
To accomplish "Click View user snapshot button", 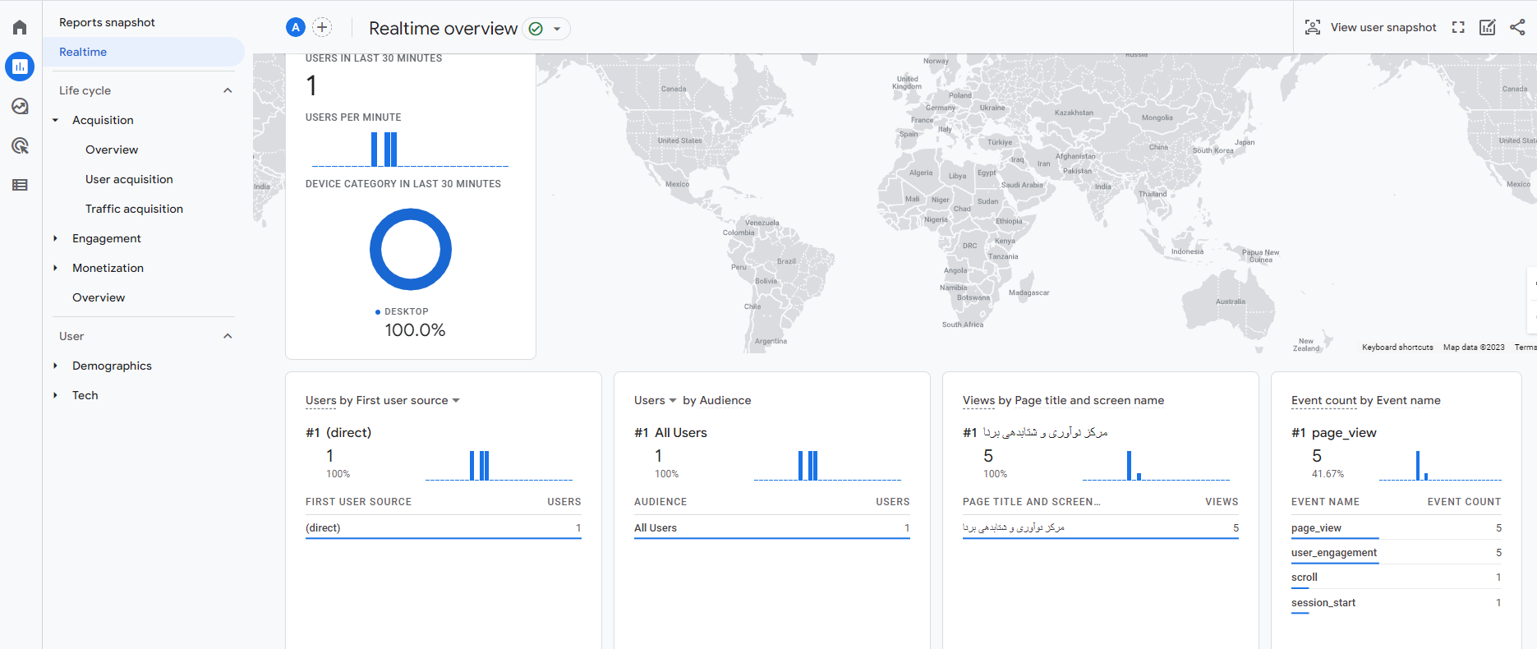I will [x=1370, y=27].
